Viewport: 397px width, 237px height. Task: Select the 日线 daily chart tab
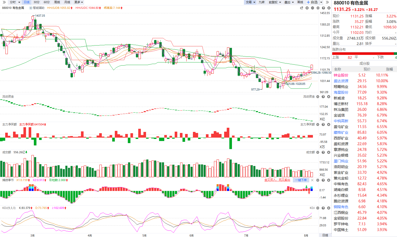point(27,2)
